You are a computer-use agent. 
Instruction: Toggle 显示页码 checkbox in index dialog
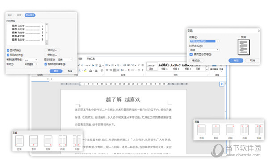point(8,50)
